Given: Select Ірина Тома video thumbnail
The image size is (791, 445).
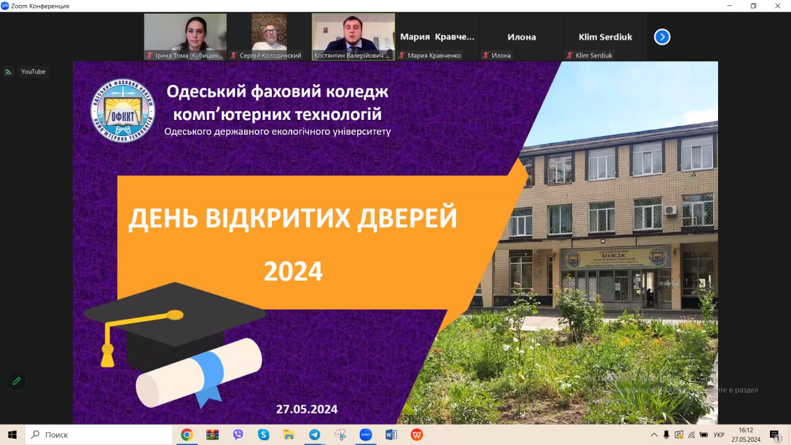Looking at the screenshot, I should 185,36.
